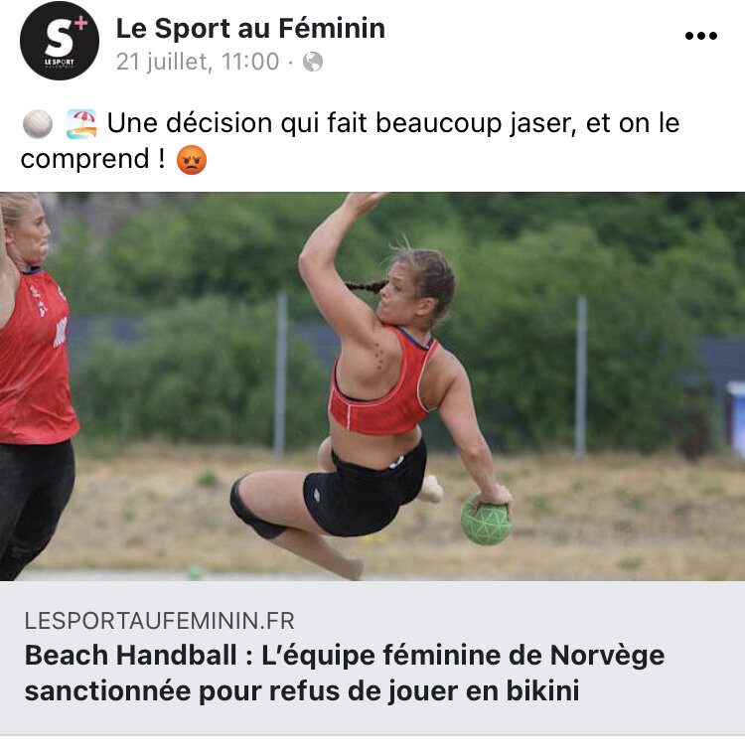
Task: Click the public globe privacy icon
Action: [x=313, y=62]
